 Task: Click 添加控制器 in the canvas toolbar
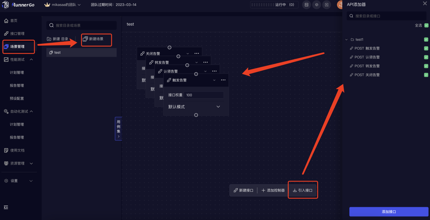click(273, 190)
